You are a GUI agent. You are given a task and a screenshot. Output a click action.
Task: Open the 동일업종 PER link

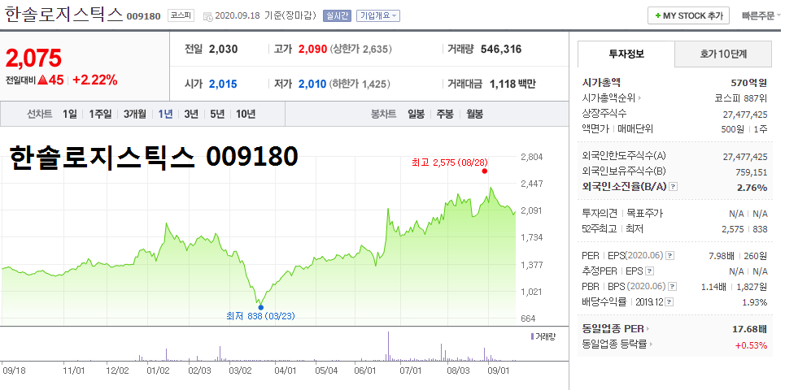(x=616, y=329)
